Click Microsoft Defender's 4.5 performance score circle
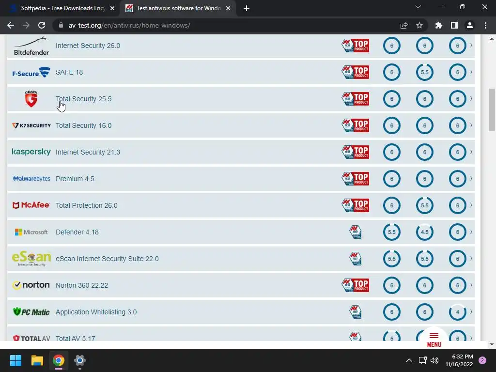This screenshot has width=496, height=372. [x=424, y=232]
